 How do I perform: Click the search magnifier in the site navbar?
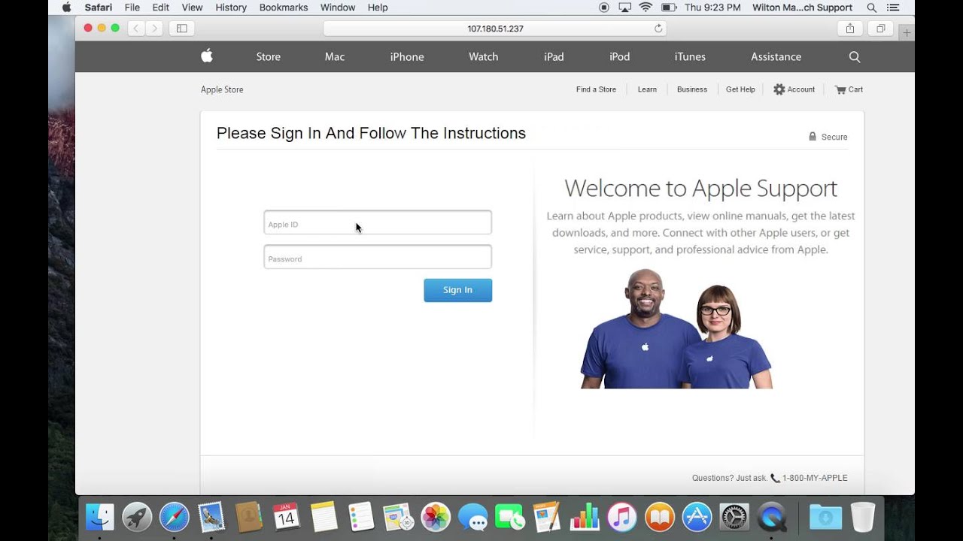(854, 56)
